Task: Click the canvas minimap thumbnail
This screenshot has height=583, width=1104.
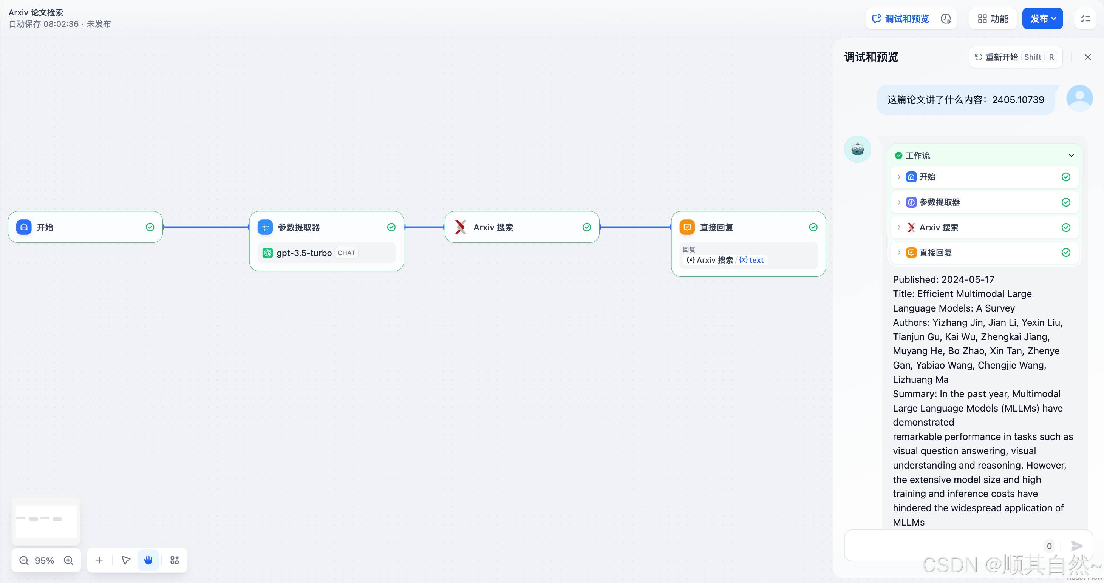Action: coord(46,521)
